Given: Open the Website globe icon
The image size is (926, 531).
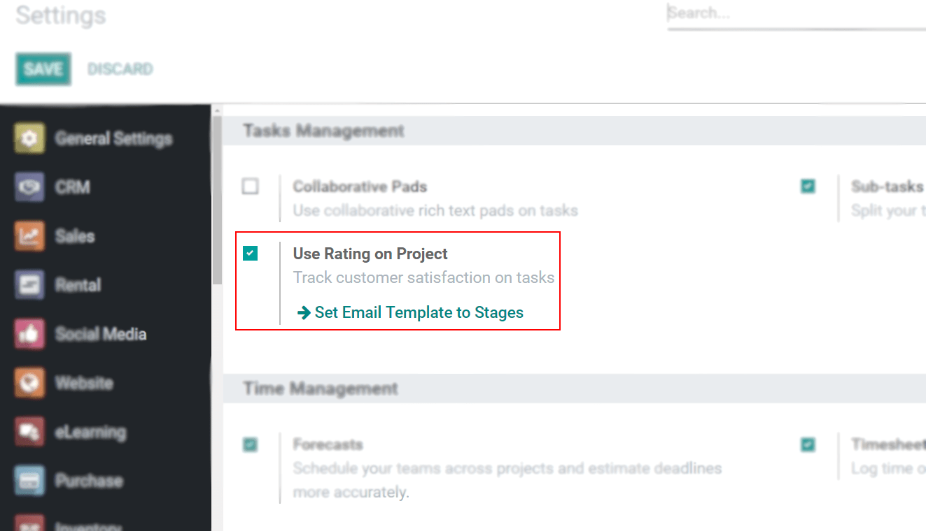Looking at the screenshot, I should click(29, 383).
